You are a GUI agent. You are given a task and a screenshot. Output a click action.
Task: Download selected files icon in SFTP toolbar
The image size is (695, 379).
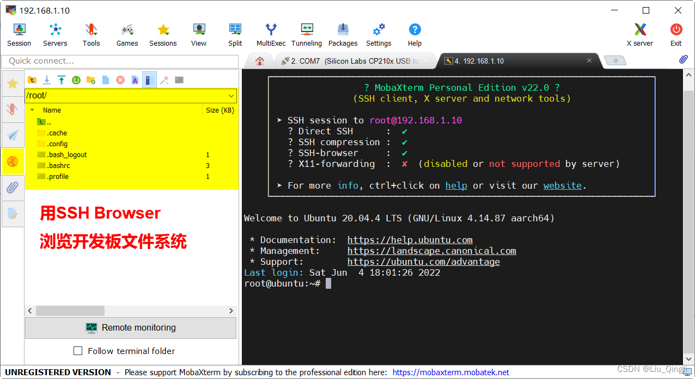click(47, 80)
